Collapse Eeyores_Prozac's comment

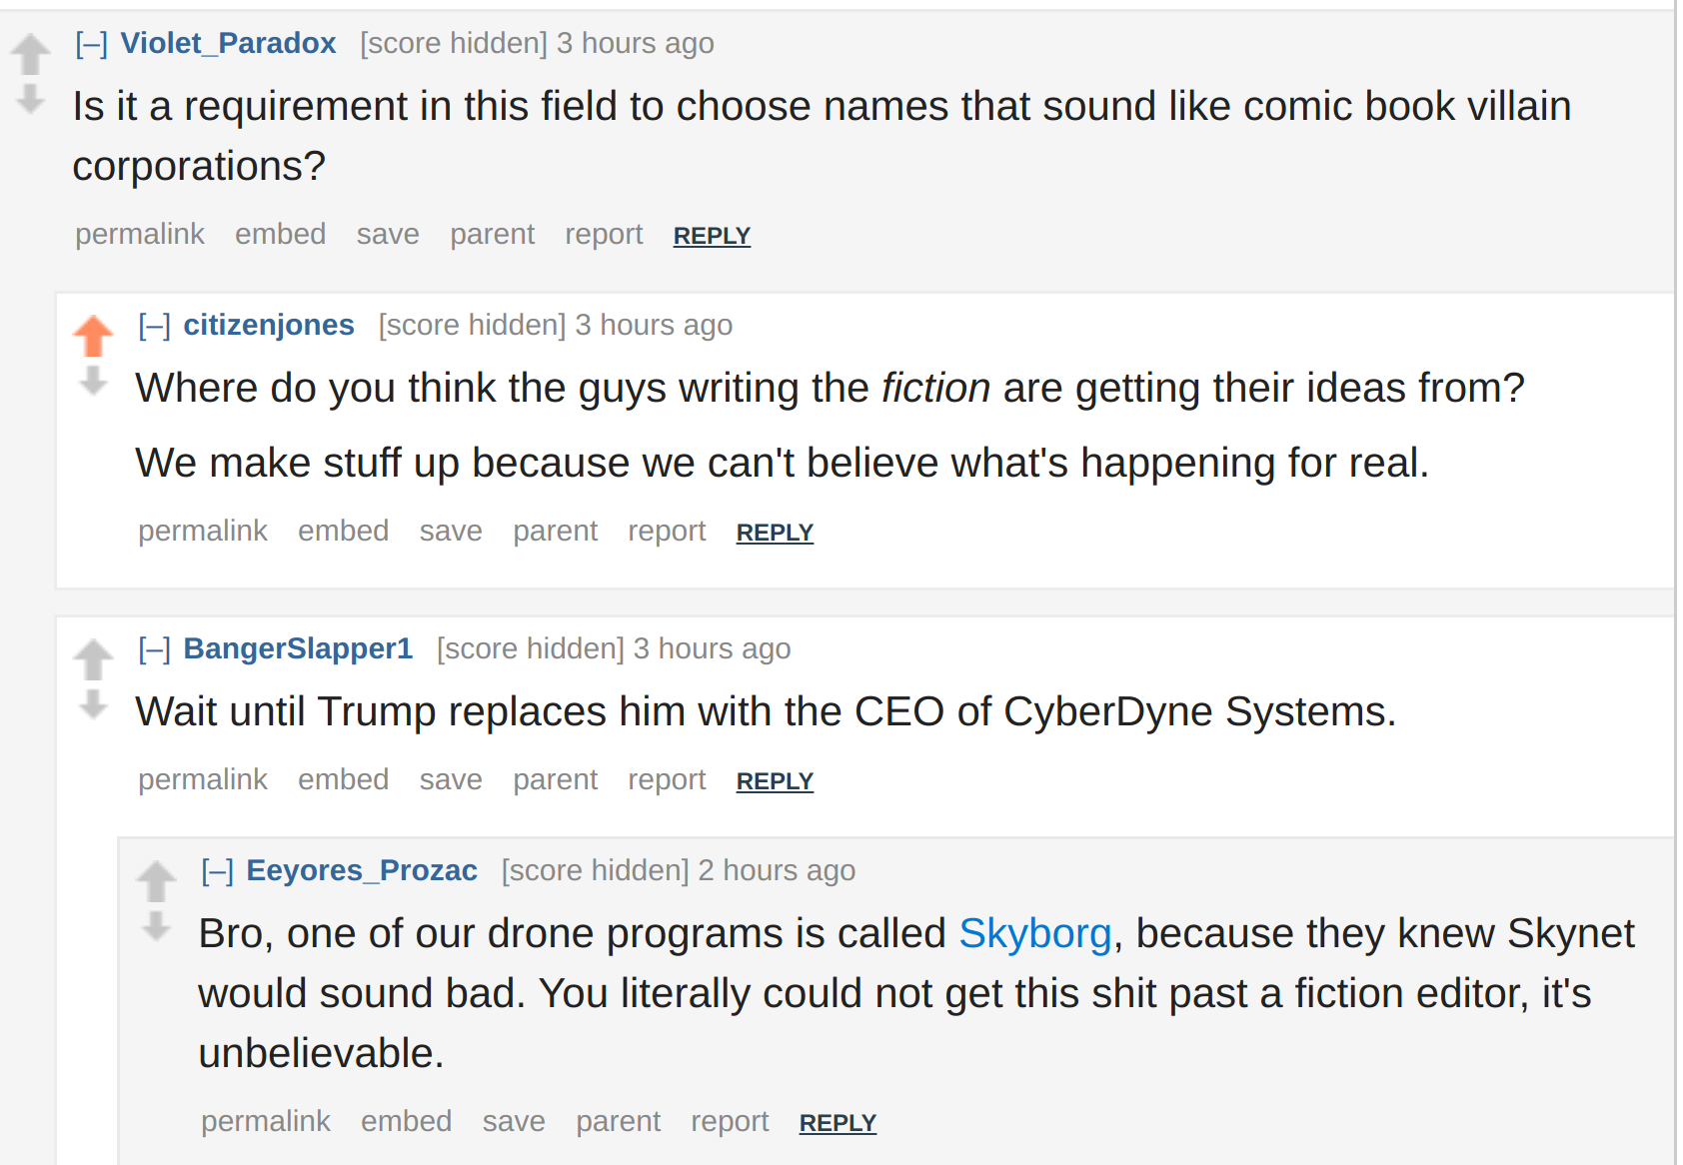tap(218, 871)
